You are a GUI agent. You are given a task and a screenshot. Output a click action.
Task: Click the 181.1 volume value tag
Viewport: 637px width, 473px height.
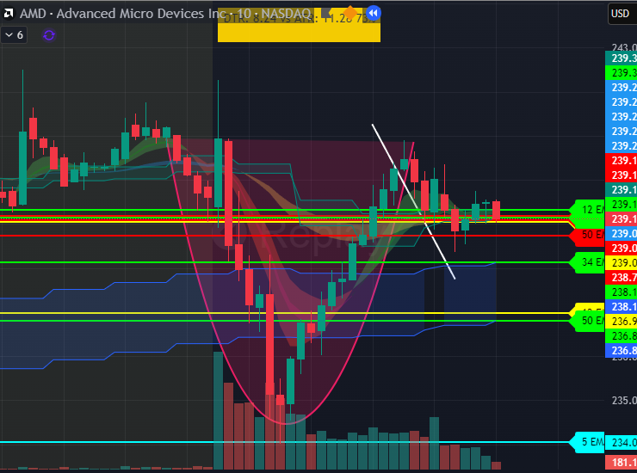tap(622, 463)
